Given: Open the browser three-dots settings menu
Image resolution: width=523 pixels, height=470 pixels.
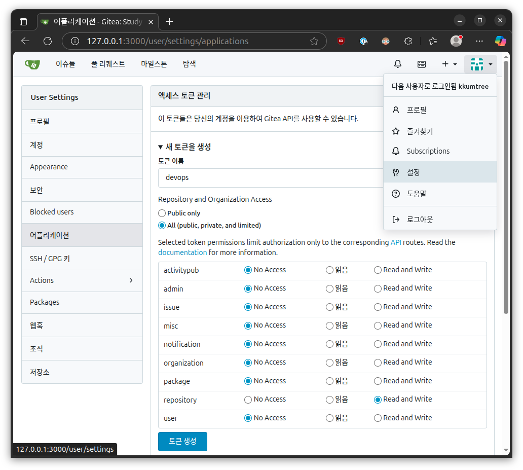Looking at the screenshot, I should coord(479,41).
